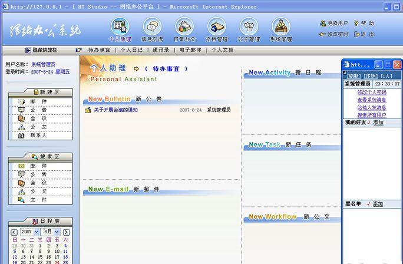Click the 更换用户 switch user icon
Screen dimensions: 403x264
pyautogui.click(x=323, y=24)
